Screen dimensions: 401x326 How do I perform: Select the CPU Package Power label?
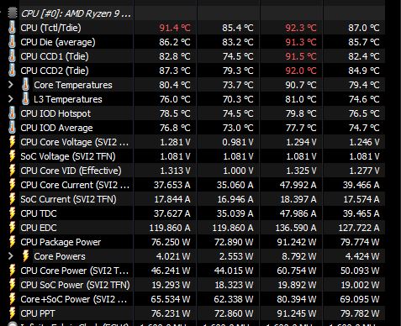[x=61, y=242]
